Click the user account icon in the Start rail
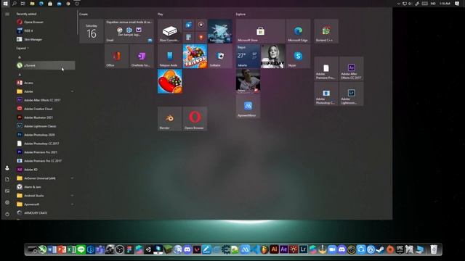This screenshot has width=465, height=261. click(x=7, y=167)
